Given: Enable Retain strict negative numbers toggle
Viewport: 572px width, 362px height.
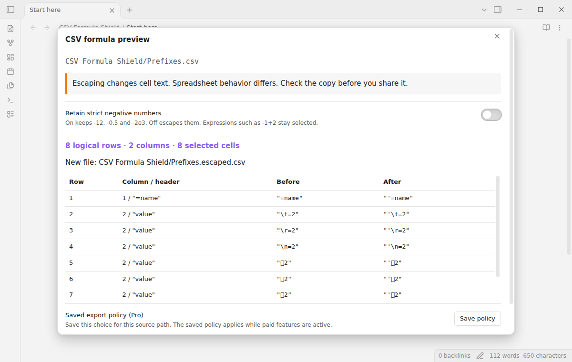Looking at the screenshot, I should (491, 115).
